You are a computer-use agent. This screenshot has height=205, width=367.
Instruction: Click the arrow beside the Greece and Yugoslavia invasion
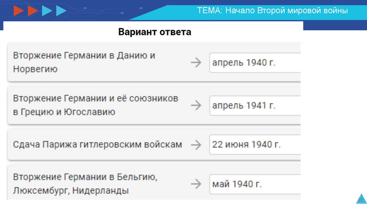point(196,105)
